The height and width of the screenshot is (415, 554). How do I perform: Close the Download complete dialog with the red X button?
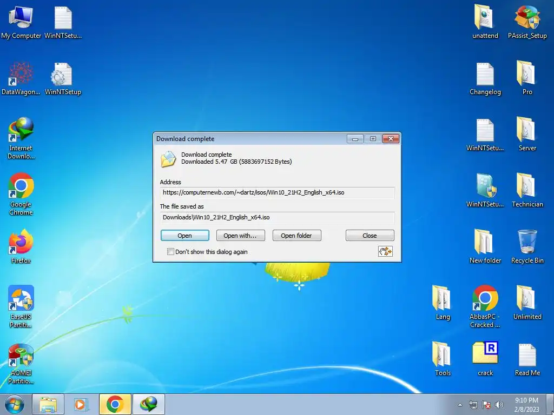pyautogui.click(x=391, y=139)
